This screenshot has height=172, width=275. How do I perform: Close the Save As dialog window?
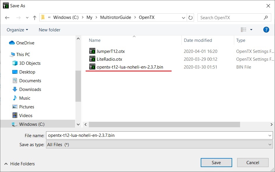268,6
